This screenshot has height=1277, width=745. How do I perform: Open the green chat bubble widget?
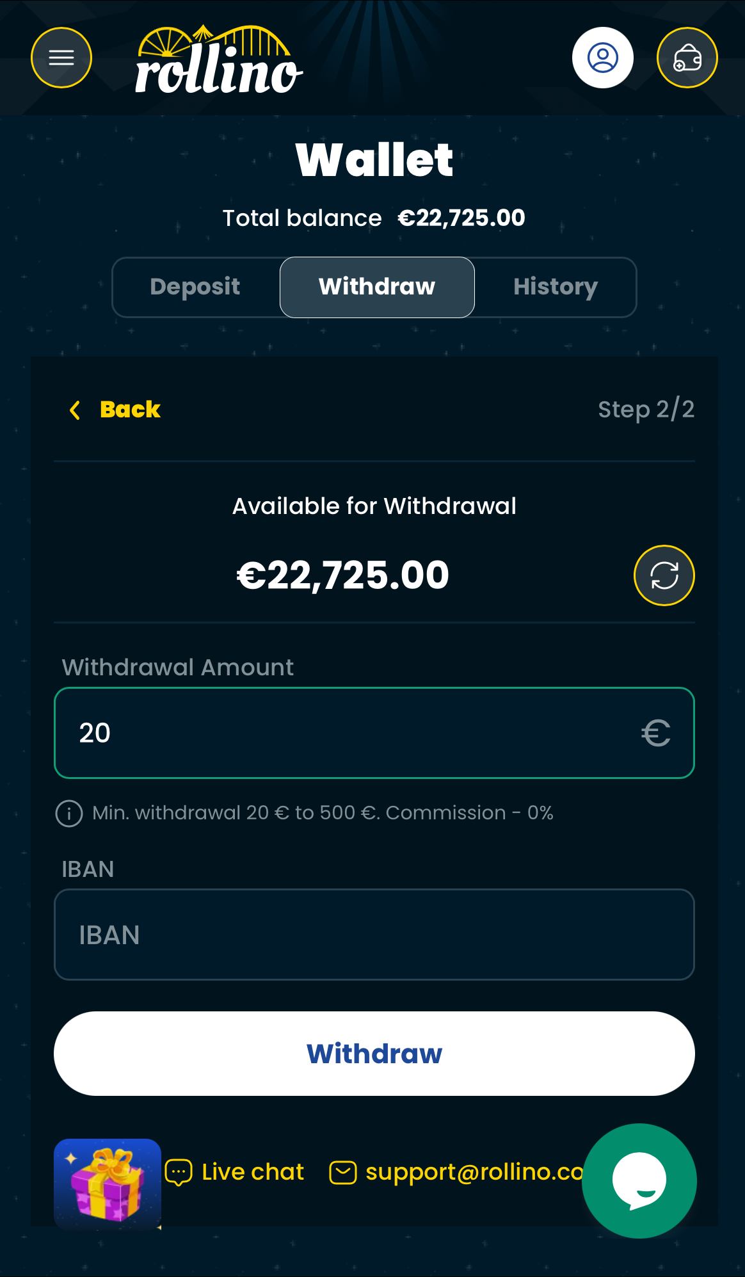click(639, 1180)
